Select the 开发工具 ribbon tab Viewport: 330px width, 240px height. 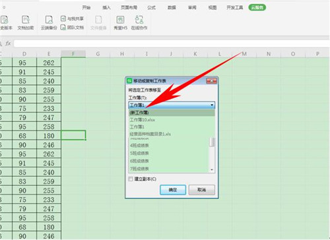coord(235,7)
